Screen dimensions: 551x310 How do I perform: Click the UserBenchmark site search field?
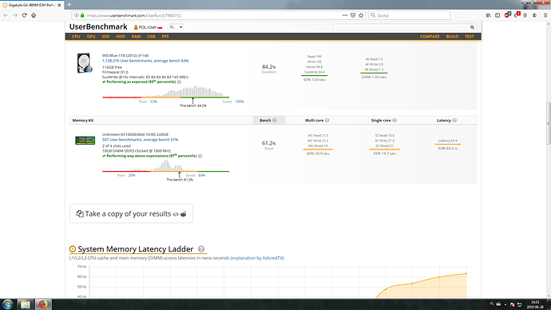401,27
